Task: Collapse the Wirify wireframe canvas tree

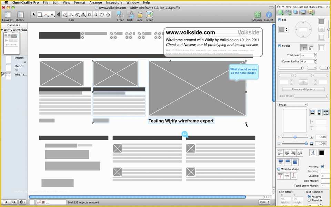Action: (x=2, y=30)
